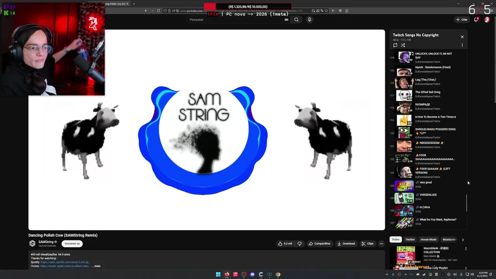Screen dimensions: 496x279
Task: Open playlist three-dot options menu
Action: [x=462, y=45]
